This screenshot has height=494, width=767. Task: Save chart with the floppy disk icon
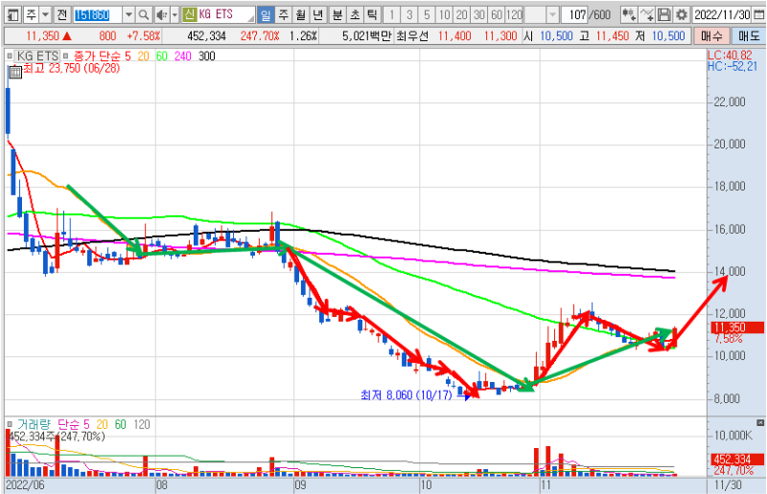[663, 15]
